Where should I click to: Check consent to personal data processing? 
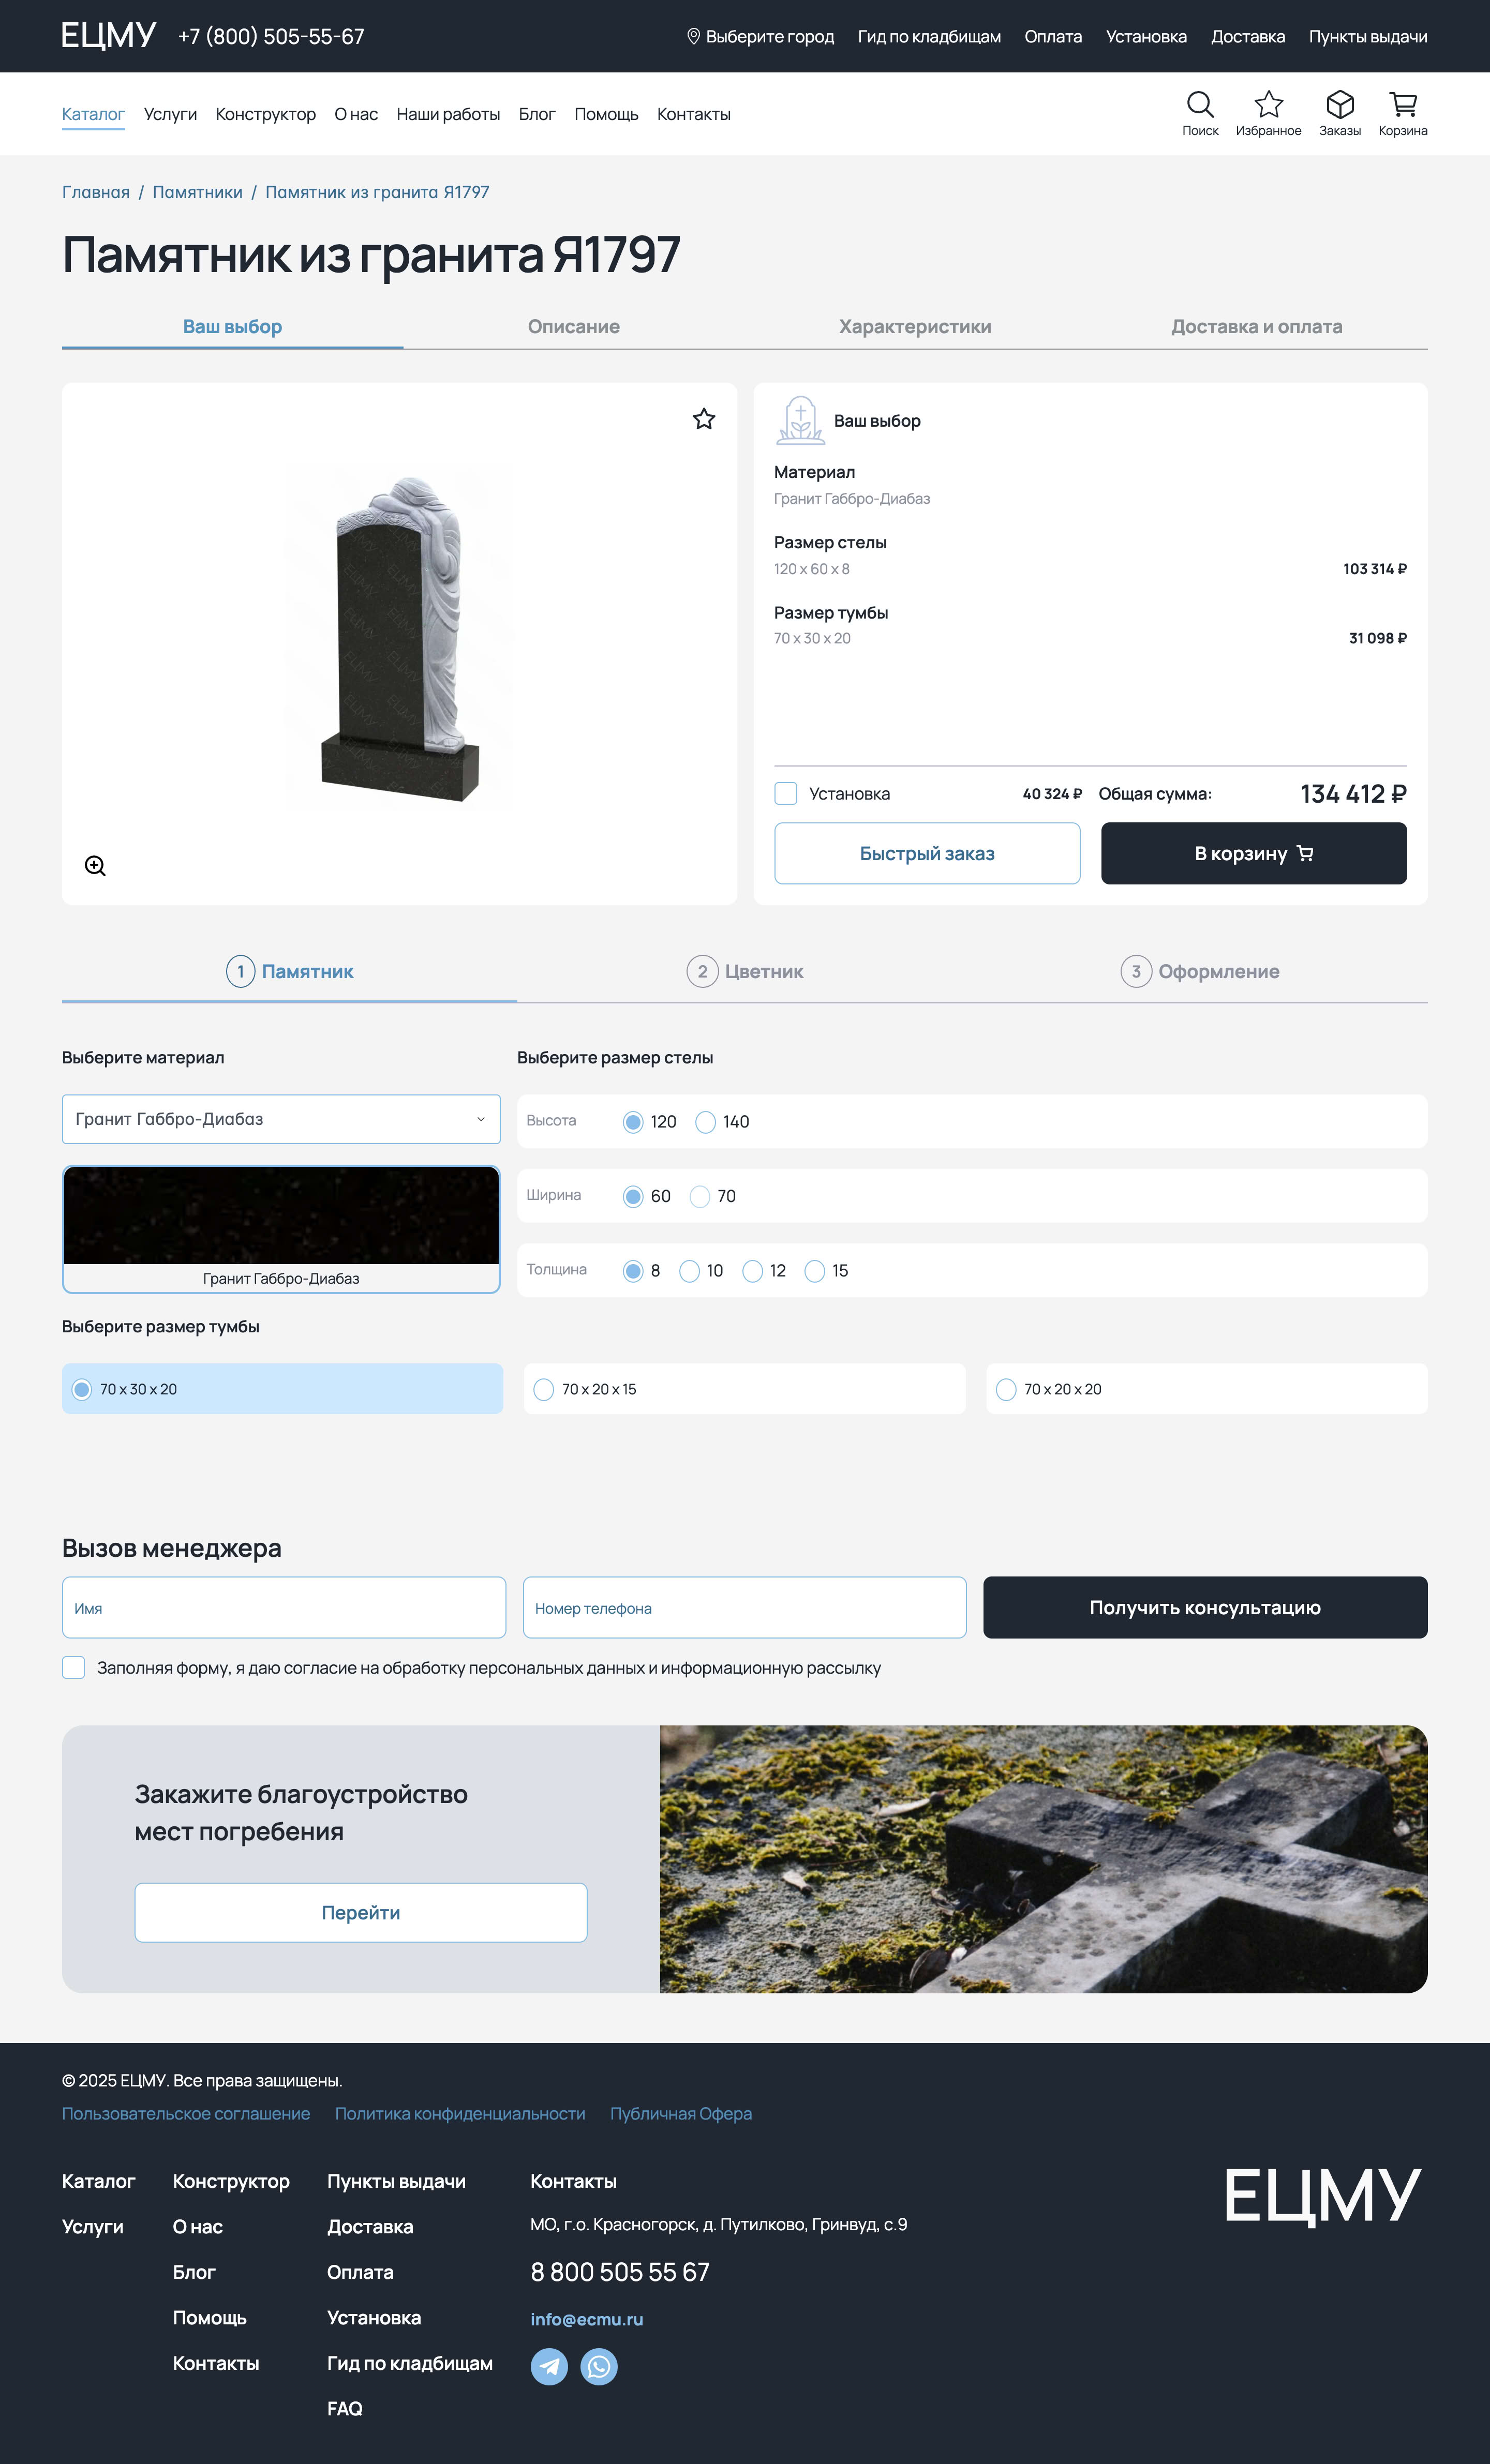pyautogui.click(x=73, y=1667)
